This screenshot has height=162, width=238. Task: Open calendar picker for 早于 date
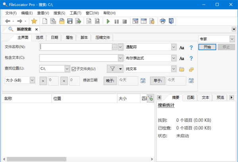tap(191, 80)
